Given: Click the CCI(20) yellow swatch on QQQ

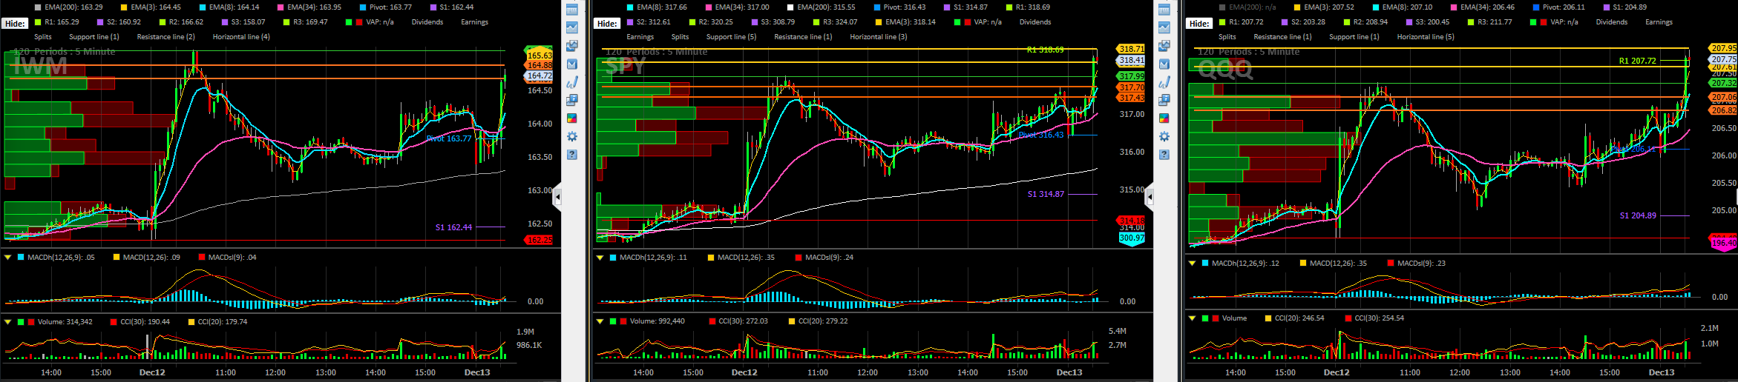Looking at the screenshot, I should 1268,318.
